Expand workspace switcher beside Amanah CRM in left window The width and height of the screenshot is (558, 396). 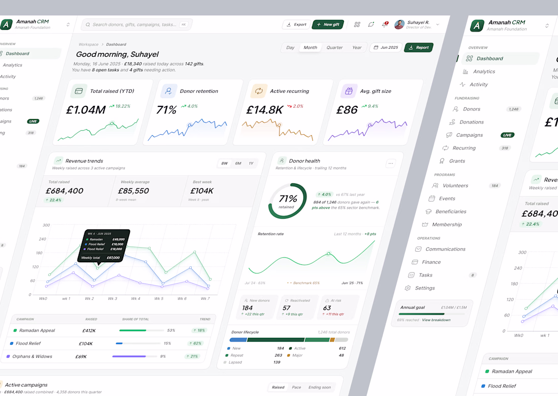(x=68, y=24)
